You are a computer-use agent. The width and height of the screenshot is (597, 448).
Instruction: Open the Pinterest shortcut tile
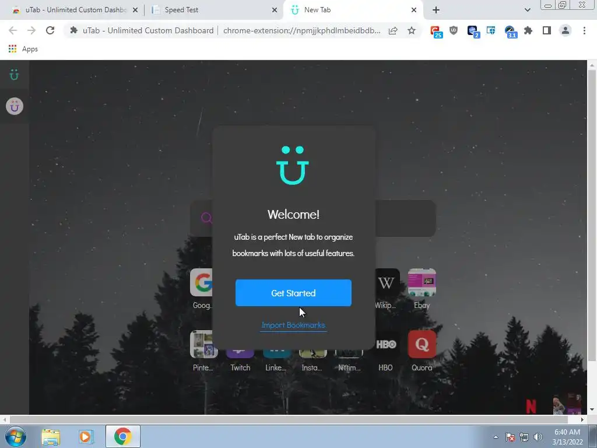pos(203,344)
